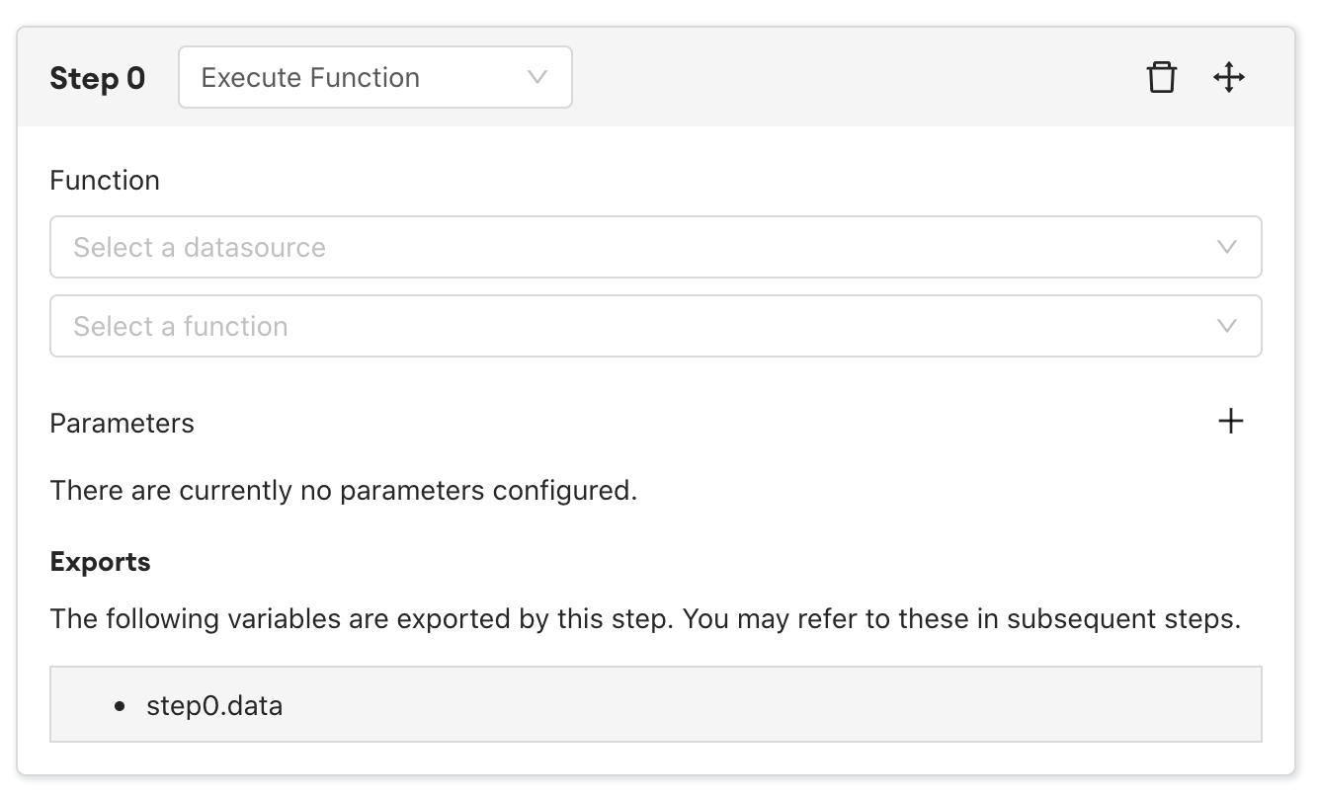Viewport: 1318px width, 796px height.
Task: Click the no parameters configured message
Action: pyautogui.click(x=343, y=491)
